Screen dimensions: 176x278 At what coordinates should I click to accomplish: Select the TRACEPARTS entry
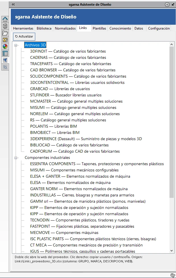coord(71,64)
